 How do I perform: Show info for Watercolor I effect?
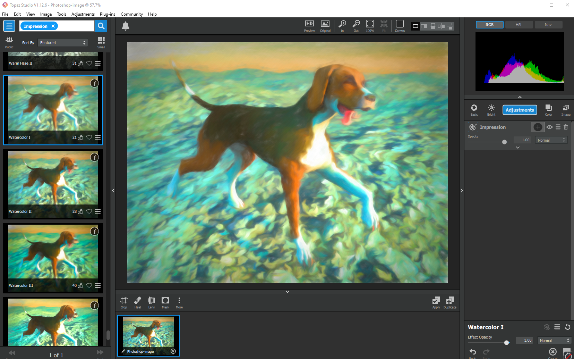click(94, 83)
